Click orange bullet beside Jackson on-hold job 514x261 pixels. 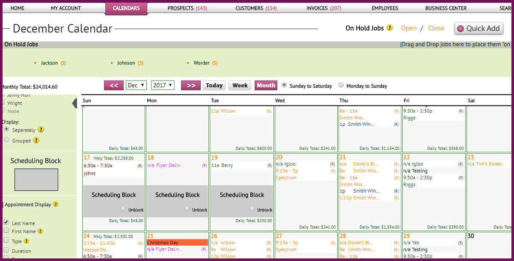pyautogui.click(x=36, y=63)
